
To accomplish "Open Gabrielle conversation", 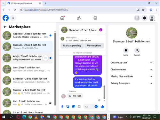I will point(27,36).
